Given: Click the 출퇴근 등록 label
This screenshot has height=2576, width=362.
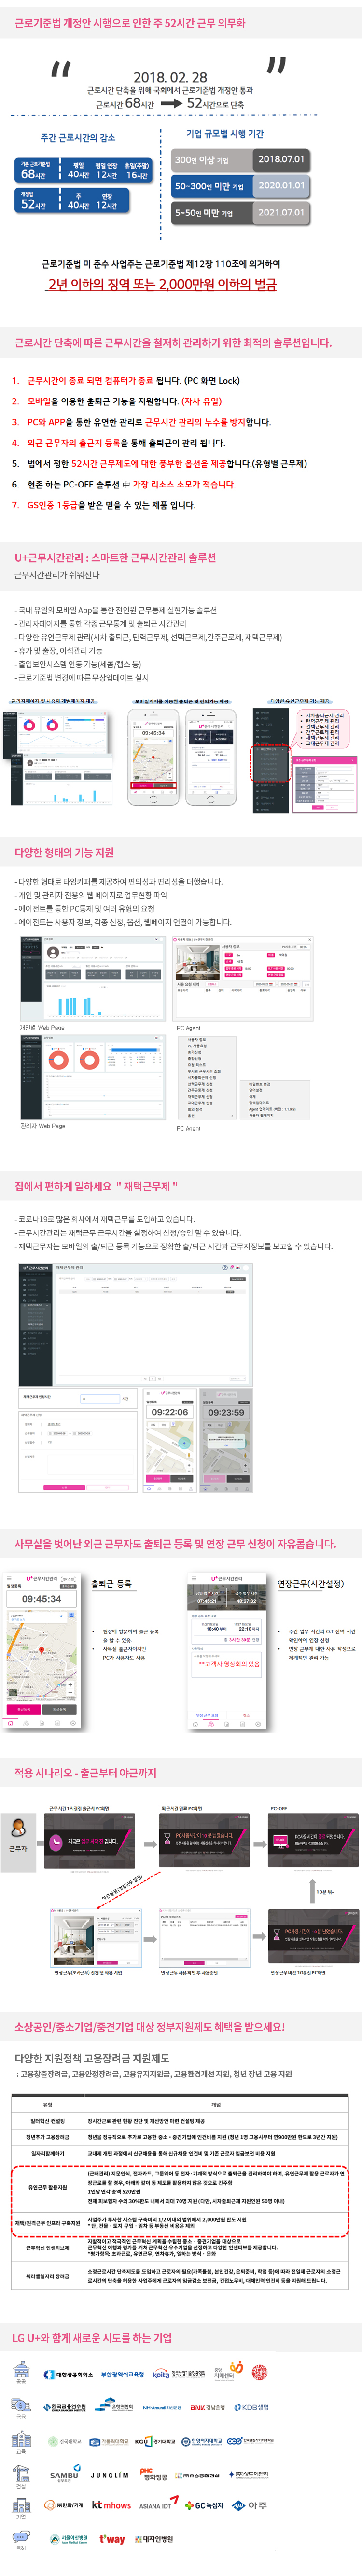Looking at the screenshot, I should 111,1583.
